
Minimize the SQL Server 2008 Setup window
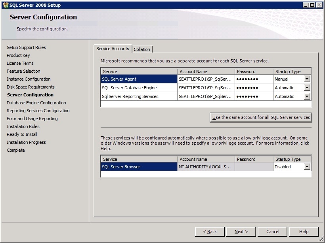pyautogui.click(x=305, y=5)
